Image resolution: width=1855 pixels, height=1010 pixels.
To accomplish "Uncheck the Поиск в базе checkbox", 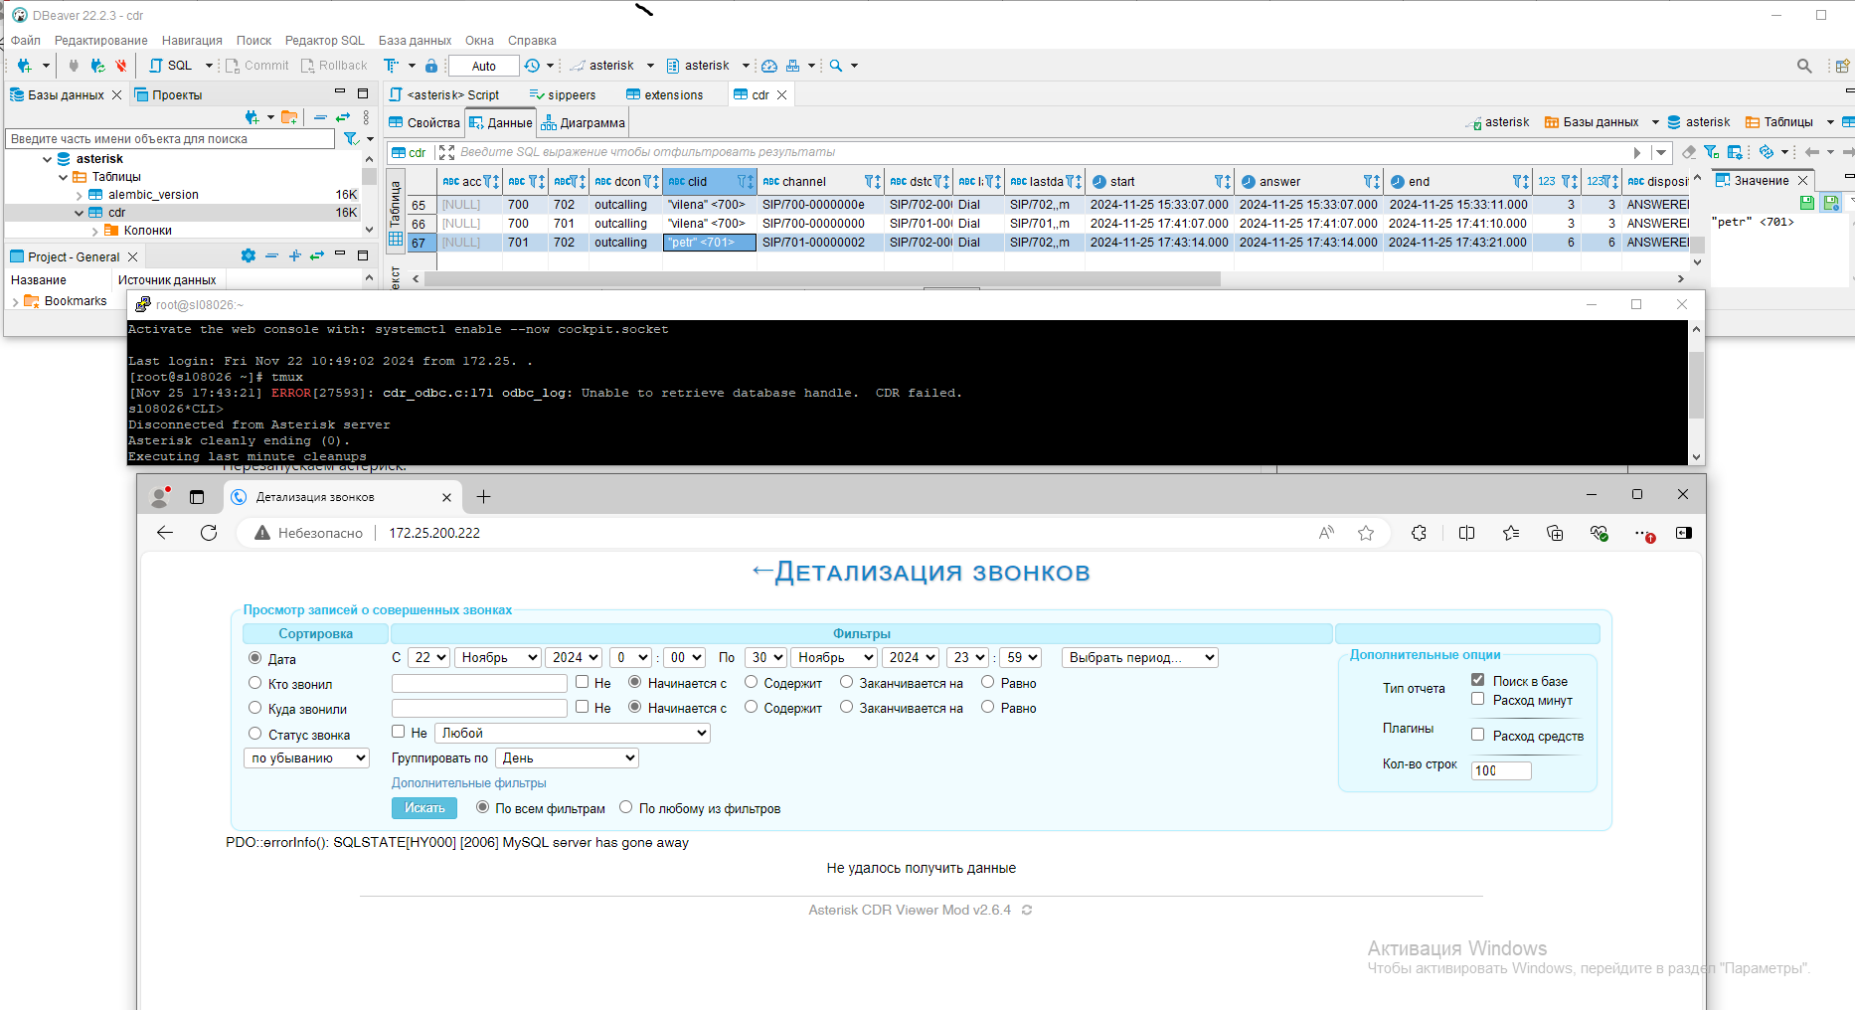I will 1477,681.
